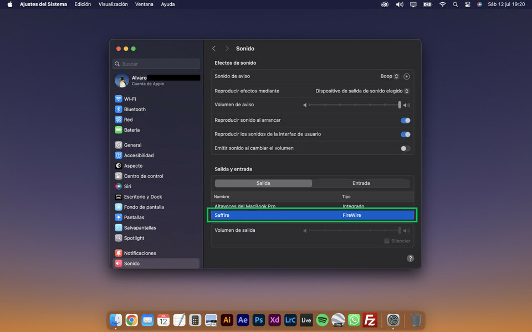Play the Boop alert sound preview
Viewport: 532px width, 332px height.
(x=407, y=76)
